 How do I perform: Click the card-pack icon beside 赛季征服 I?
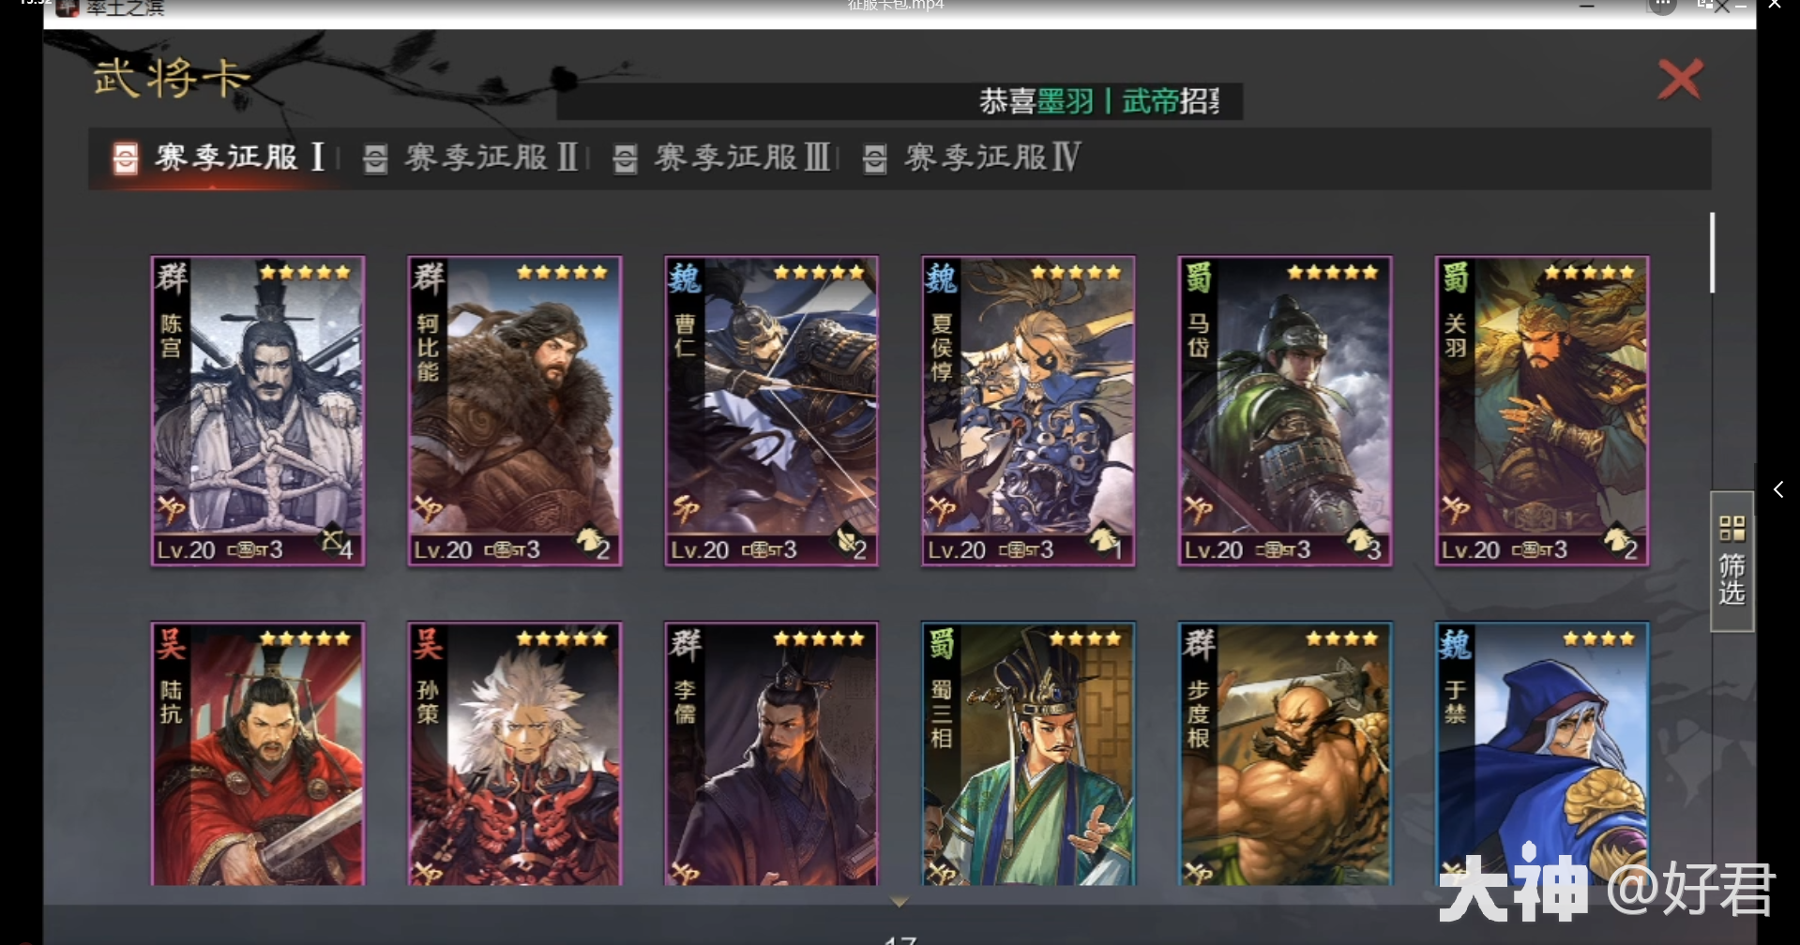coord(126,158)
